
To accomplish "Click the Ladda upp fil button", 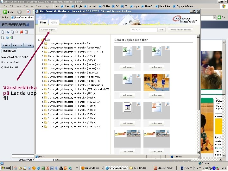I will [48, 30].
